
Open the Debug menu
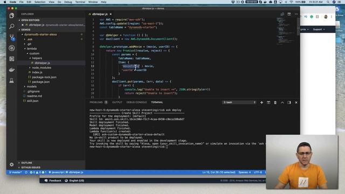pyautogui.click(x=68, y=2)
